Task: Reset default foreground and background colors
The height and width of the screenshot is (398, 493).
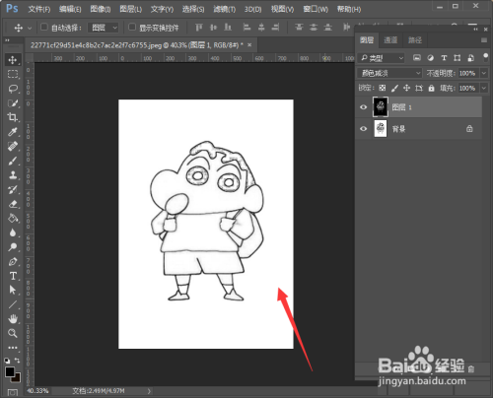Action: click(7, 361)
